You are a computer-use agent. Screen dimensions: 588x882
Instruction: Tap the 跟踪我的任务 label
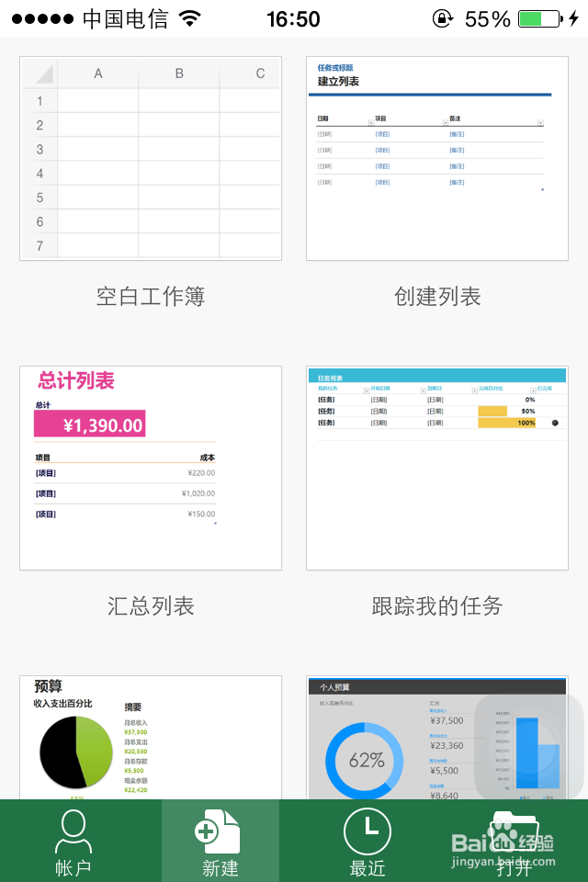[x=437, y=605]
